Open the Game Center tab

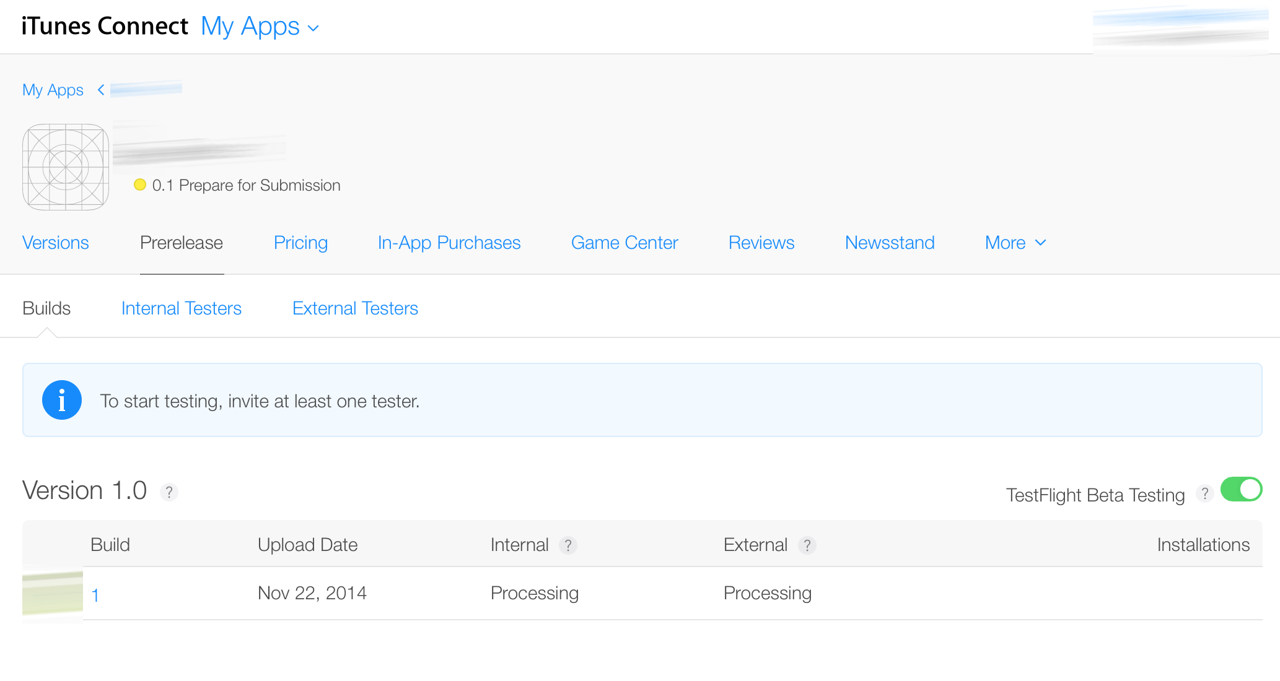coord(625,243)
